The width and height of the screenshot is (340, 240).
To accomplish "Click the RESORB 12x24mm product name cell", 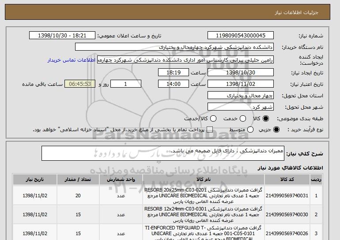I will 204,214.
